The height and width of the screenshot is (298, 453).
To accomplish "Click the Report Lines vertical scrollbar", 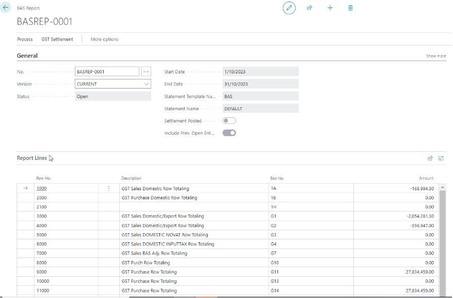I will 443,238.
